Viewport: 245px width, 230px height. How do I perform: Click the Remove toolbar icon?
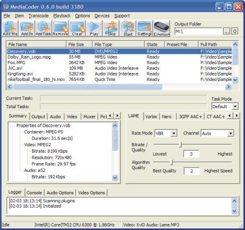tap(60, 28)
